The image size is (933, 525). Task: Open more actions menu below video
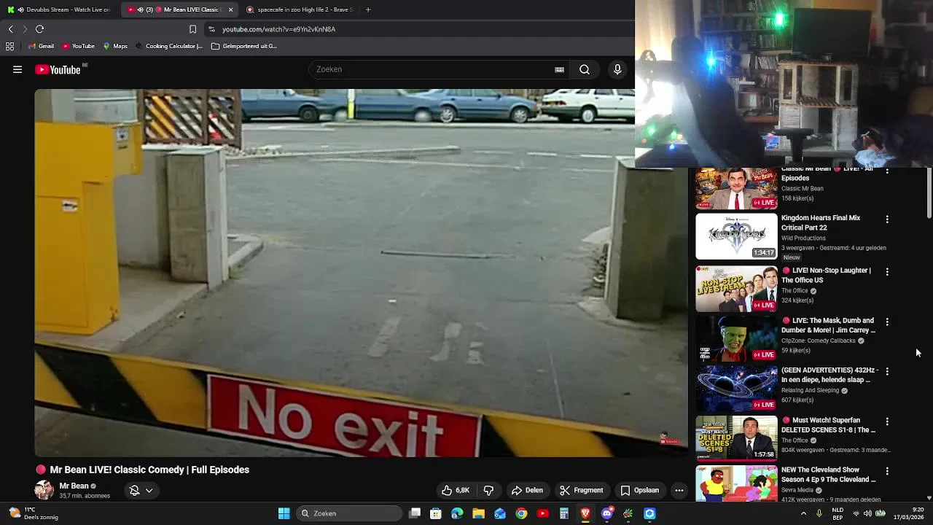click(679, 490)
